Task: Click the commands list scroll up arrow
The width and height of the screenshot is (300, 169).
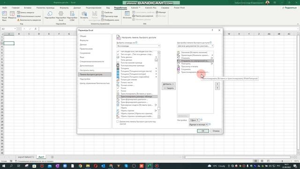Action: pyautogui.click(x=159, y=52)
